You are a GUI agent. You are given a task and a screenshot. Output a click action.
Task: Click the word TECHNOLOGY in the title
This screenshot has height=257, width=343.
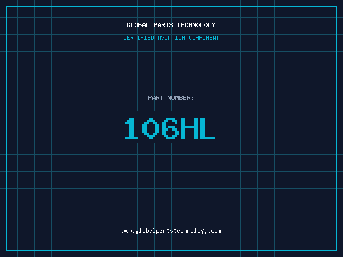tap(196, 25)
